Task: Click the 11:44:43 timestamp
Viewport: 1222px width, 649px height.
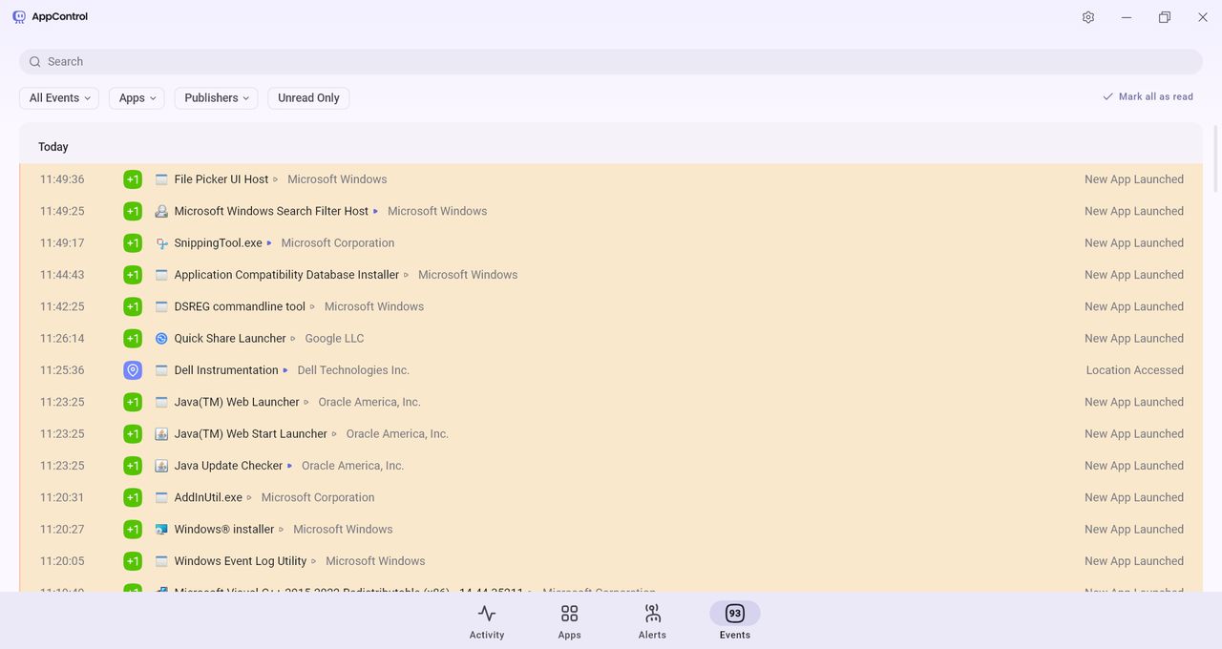Action: pyautogui.click(x=62, y=275)
